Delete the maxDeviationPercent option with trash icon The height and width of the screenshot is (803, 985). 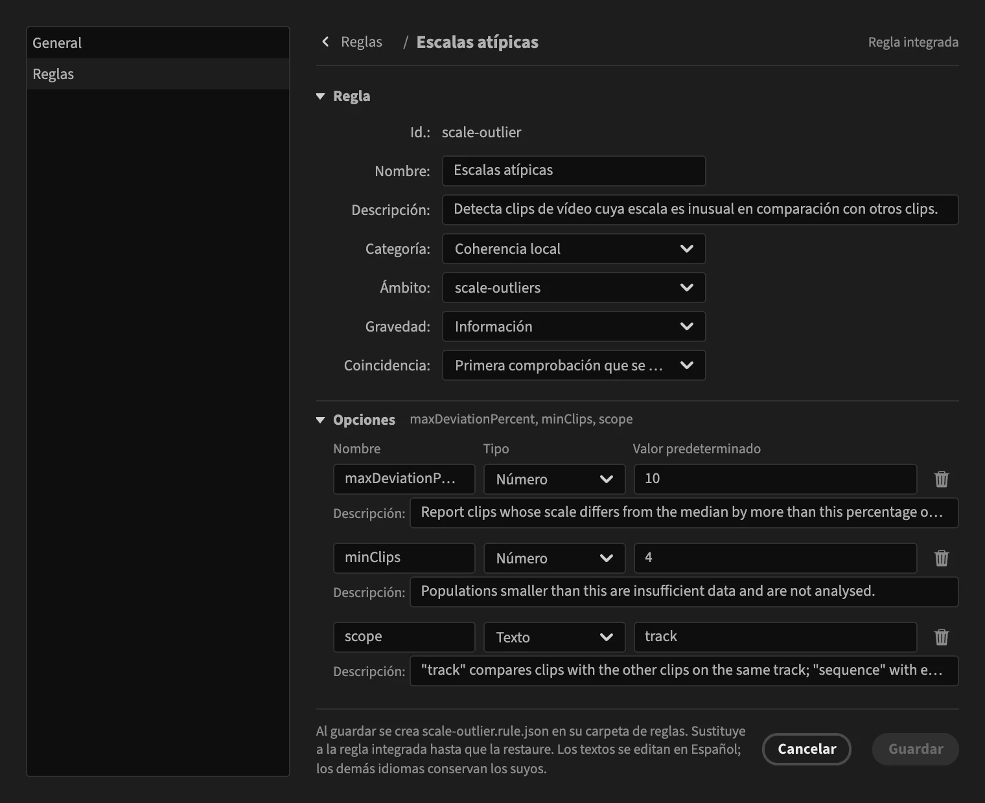tap(942, 479)
